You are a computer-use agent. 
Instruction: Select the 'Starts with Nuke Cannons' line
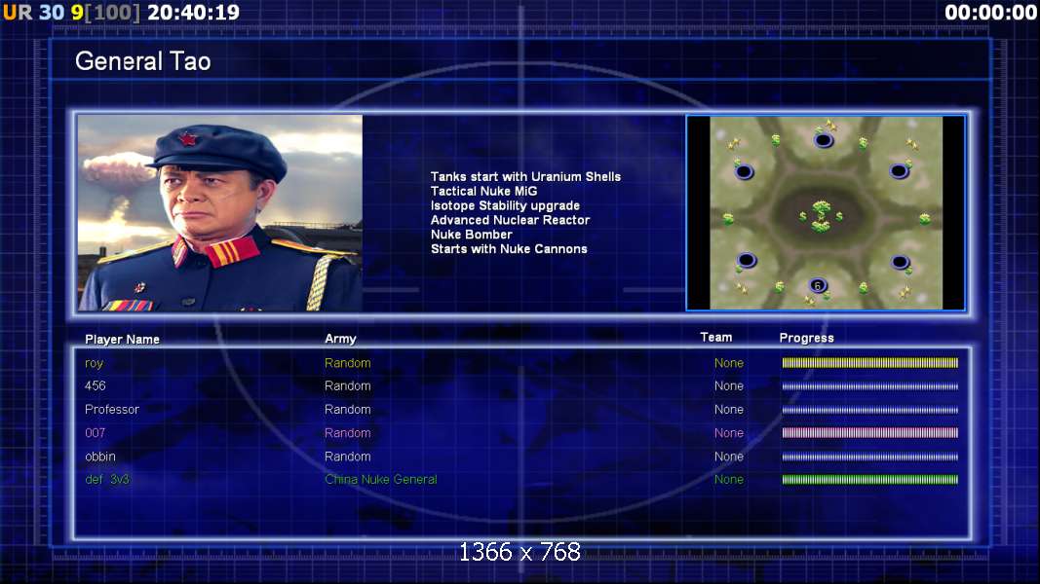[509, 249]
